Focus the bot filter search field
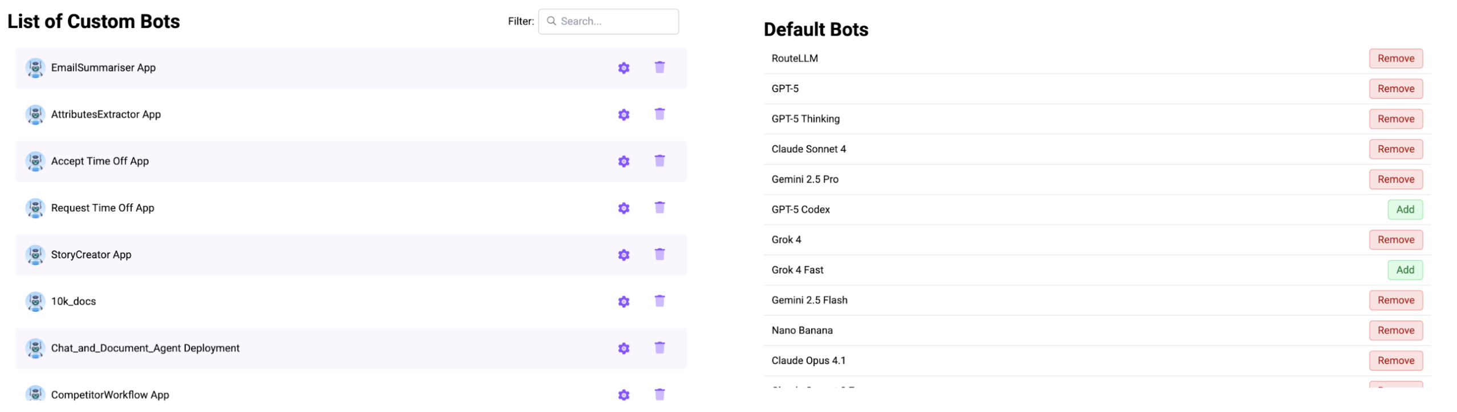This screenshot has width=1457, height=412. (616, 21)
